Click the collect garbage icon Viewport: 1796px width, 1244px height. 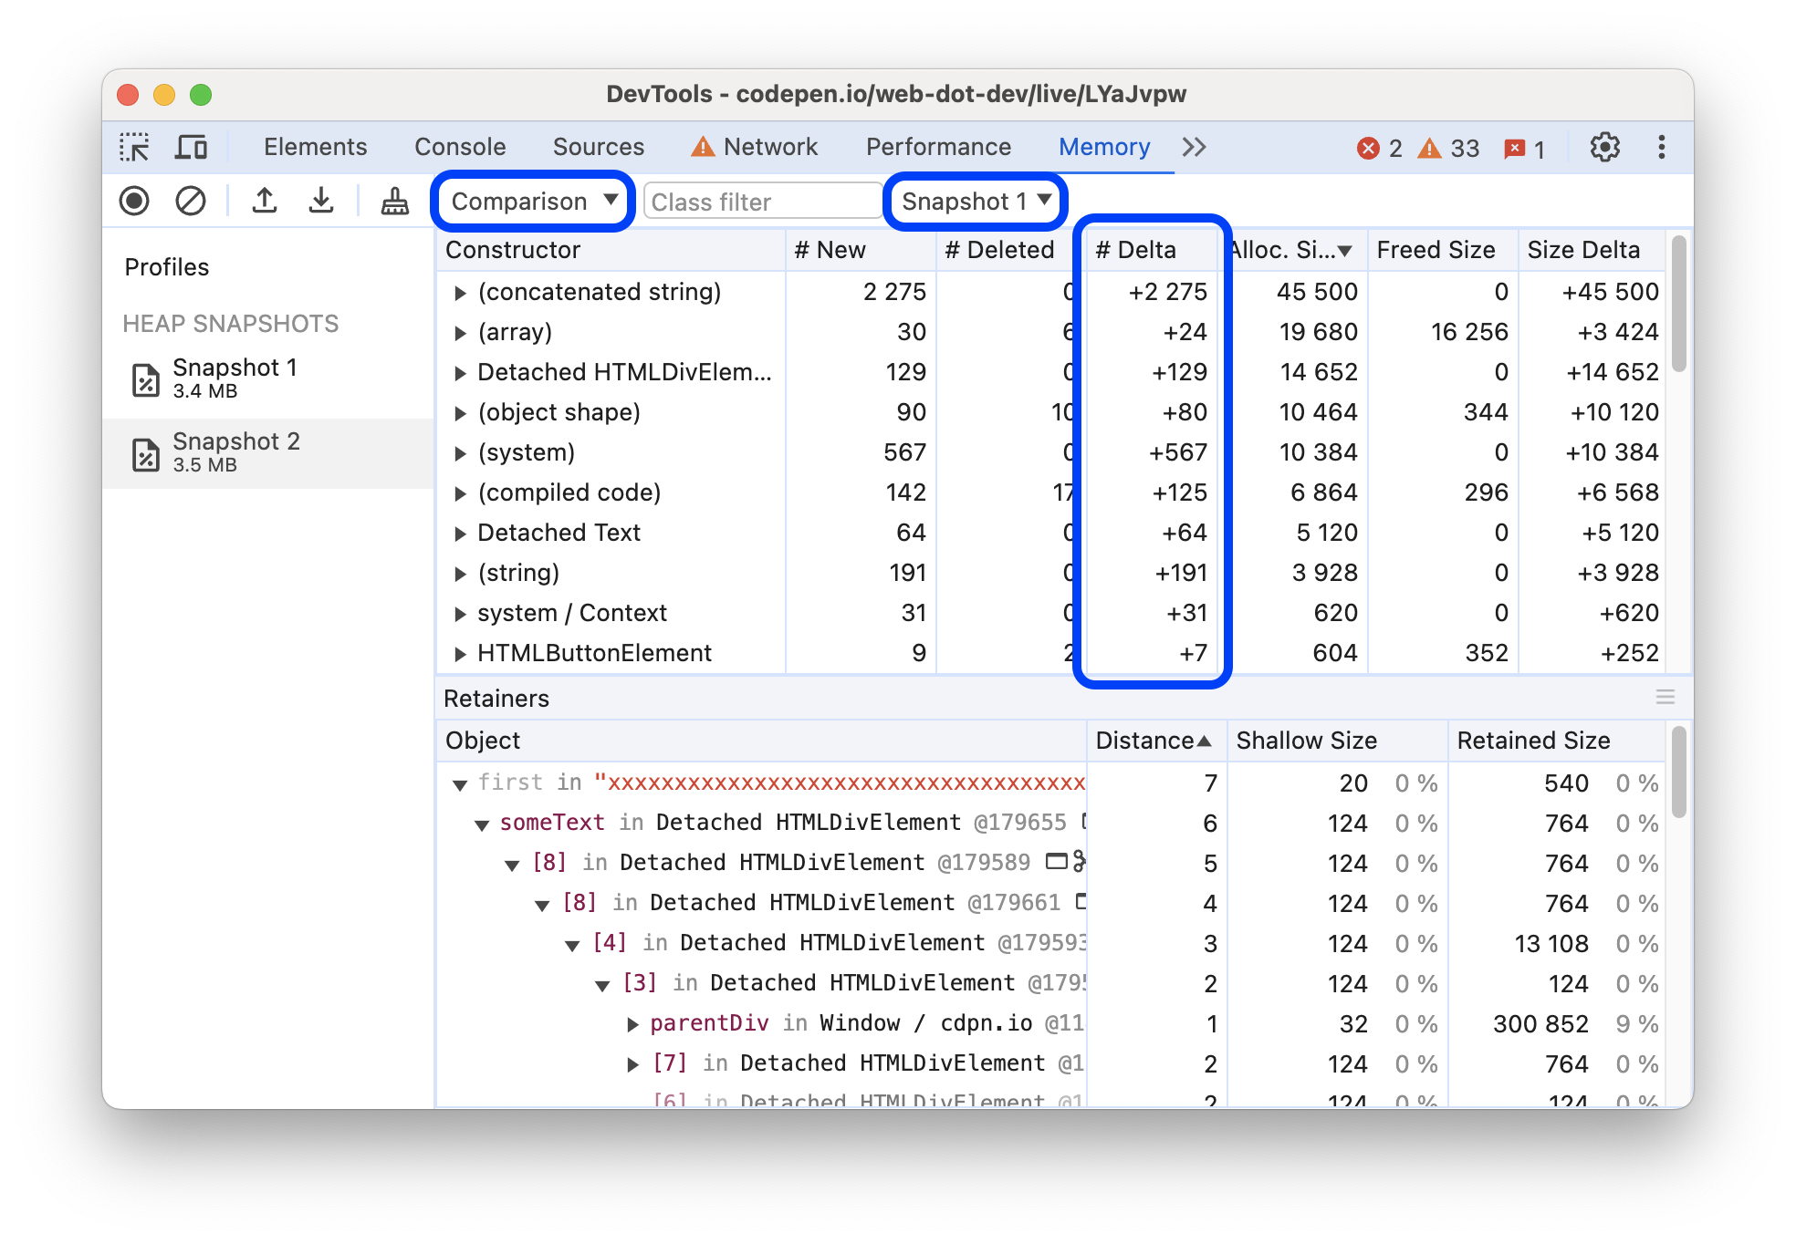point(388,201)
